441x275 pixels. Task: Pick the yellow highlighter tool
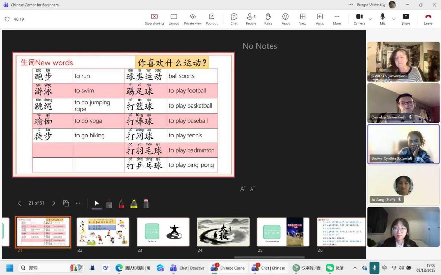[x=134, y=204]
